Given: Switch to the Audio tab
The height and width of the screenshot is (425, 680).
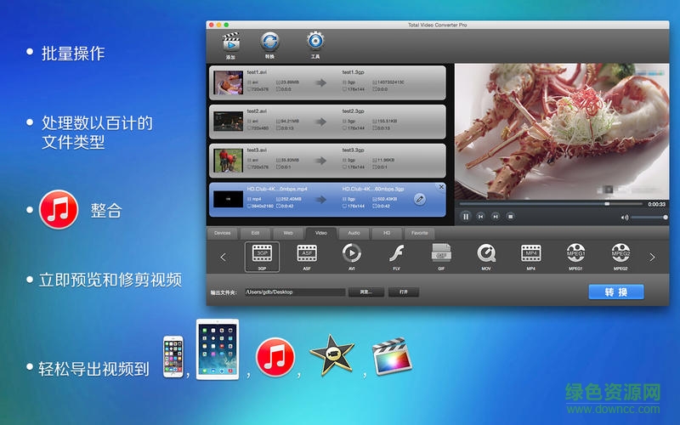Looking at the screenshot, I should (354, 233).
